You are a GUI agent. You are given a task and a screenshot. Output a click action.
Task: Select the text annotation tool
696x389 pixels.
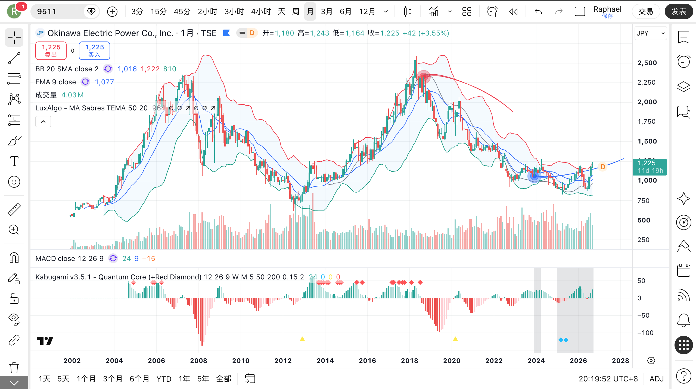tap(14, 161)
